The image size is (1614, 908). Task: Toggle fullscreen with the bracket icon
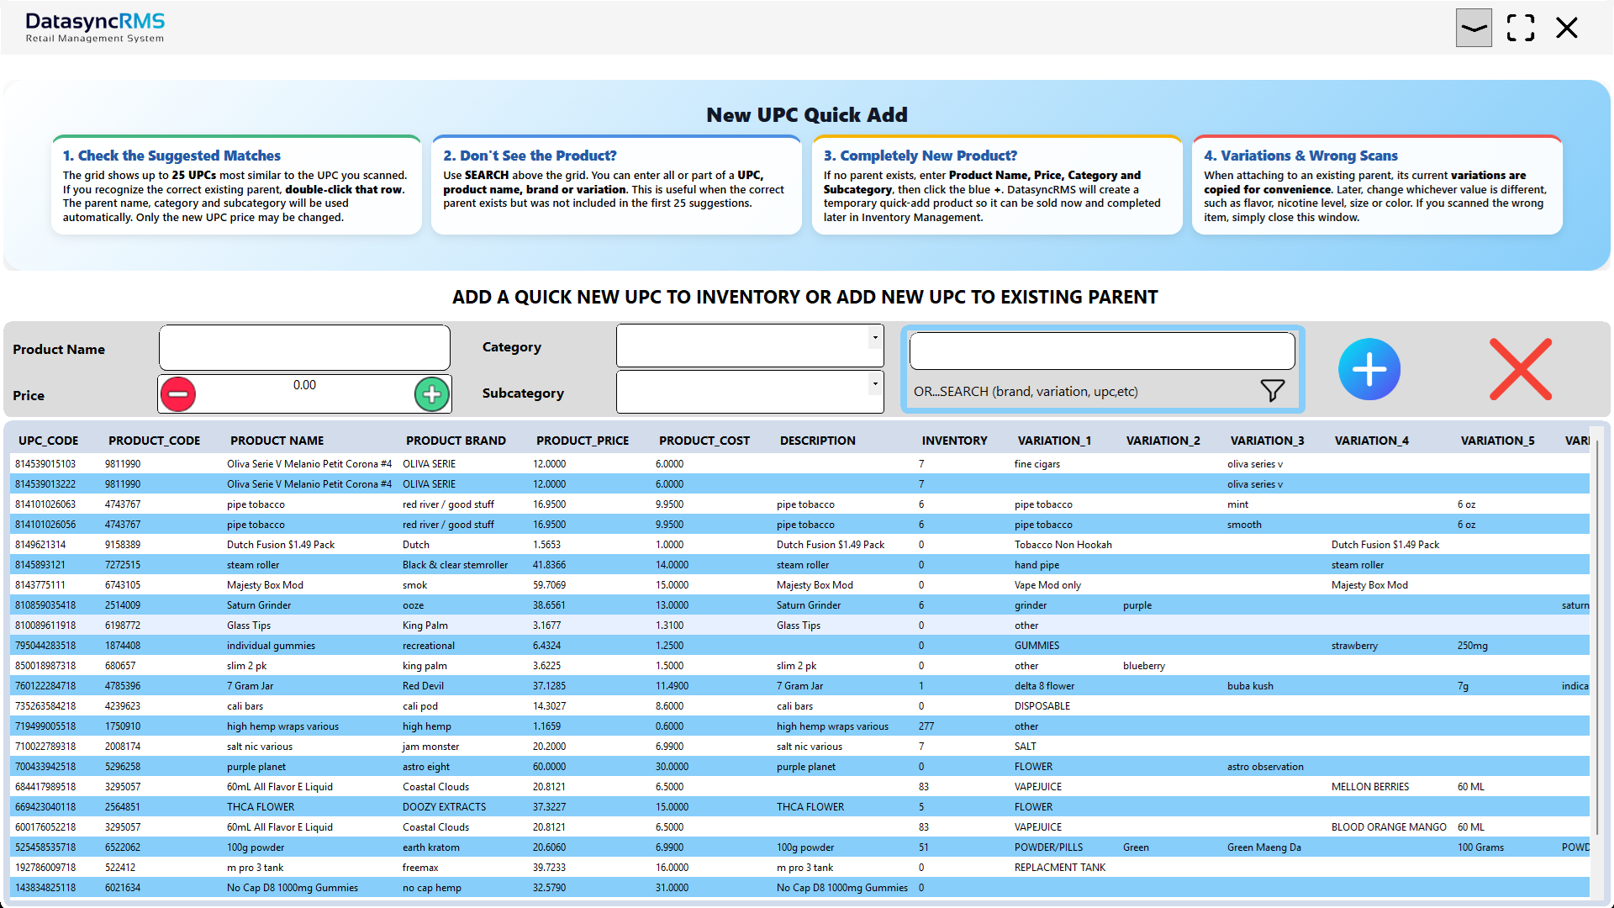point(1520,28)
